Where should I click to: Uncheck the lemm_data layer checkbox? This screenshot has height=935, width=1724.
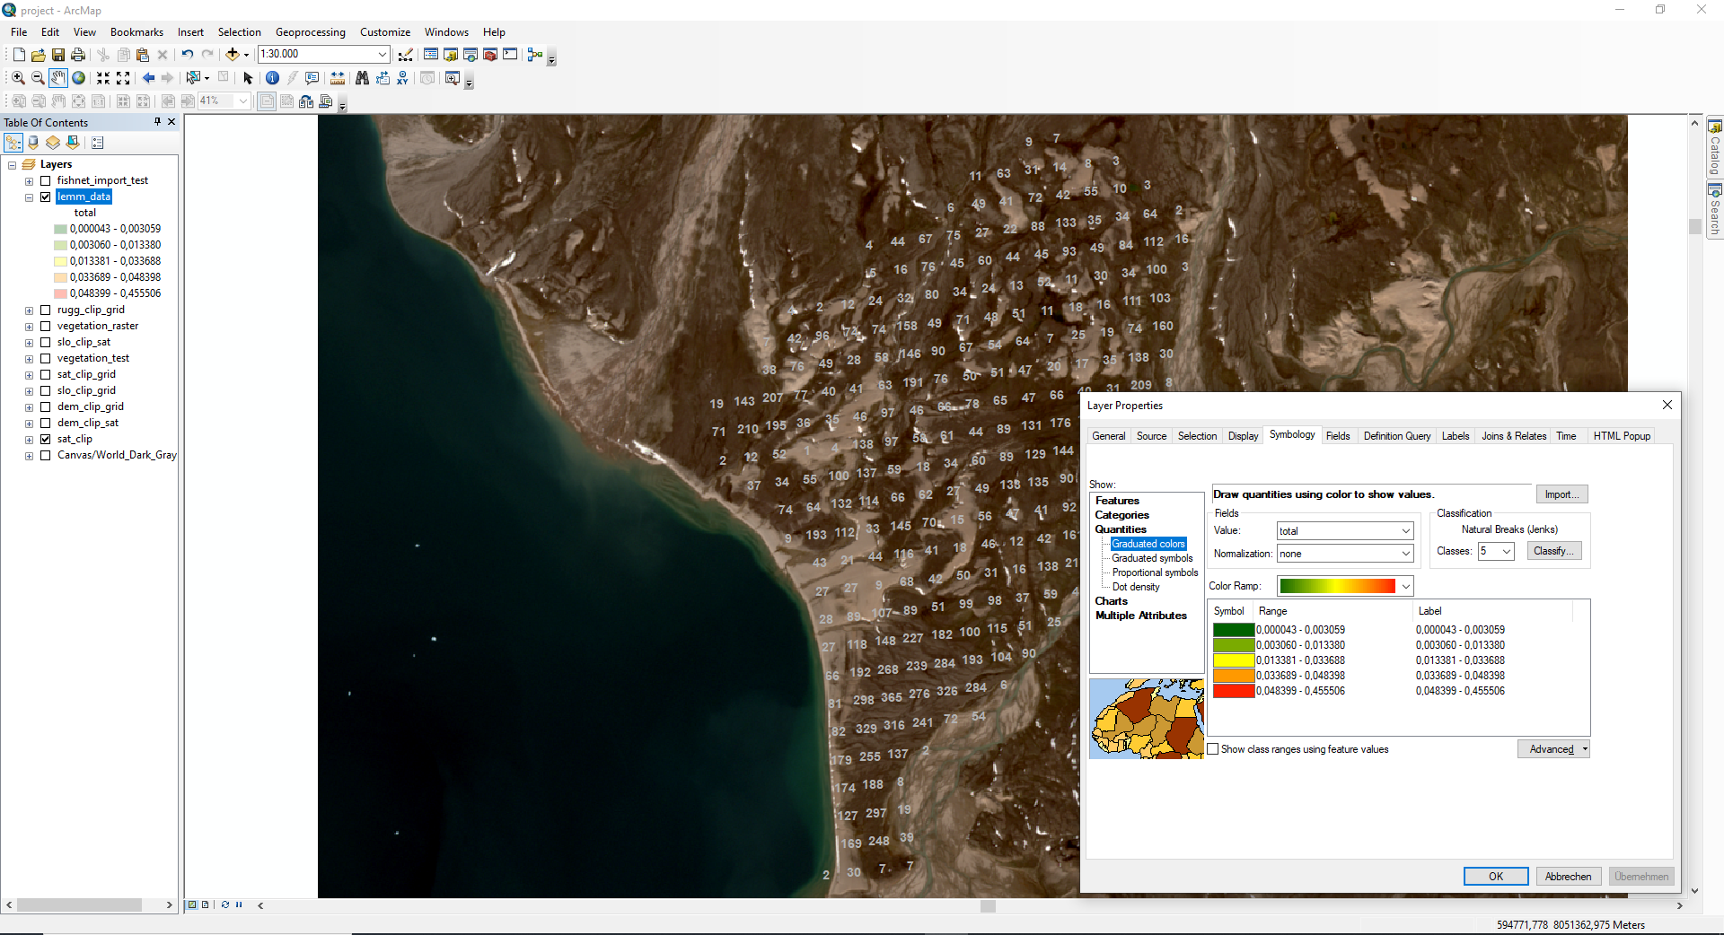click(46, 197)
